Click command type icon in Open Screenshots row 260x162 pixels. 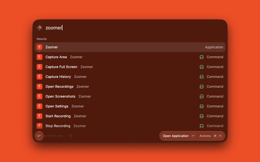tap(201, 96)
